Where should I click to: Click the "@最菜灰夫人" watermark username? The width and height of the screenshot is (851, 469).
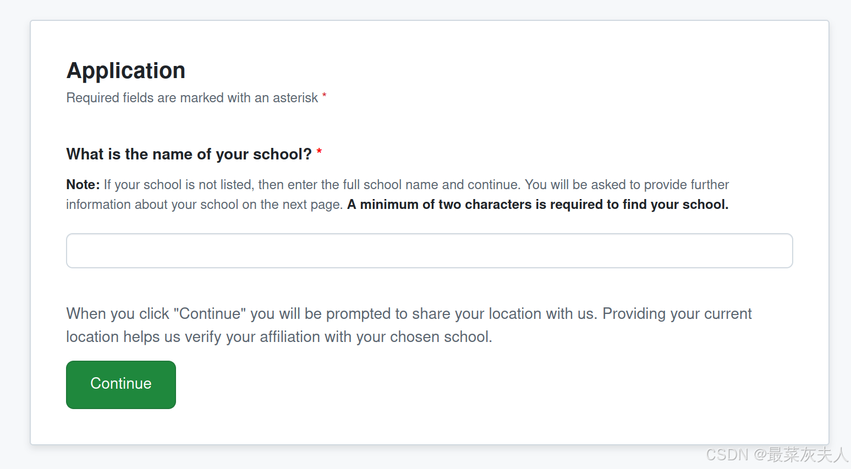click(801, 455)
